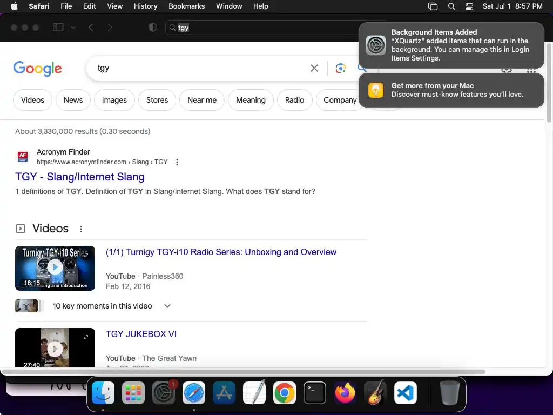This screenshot has height=415, width=553.
Task: Click the date and time in menu bar
Action: pos(512,6)
